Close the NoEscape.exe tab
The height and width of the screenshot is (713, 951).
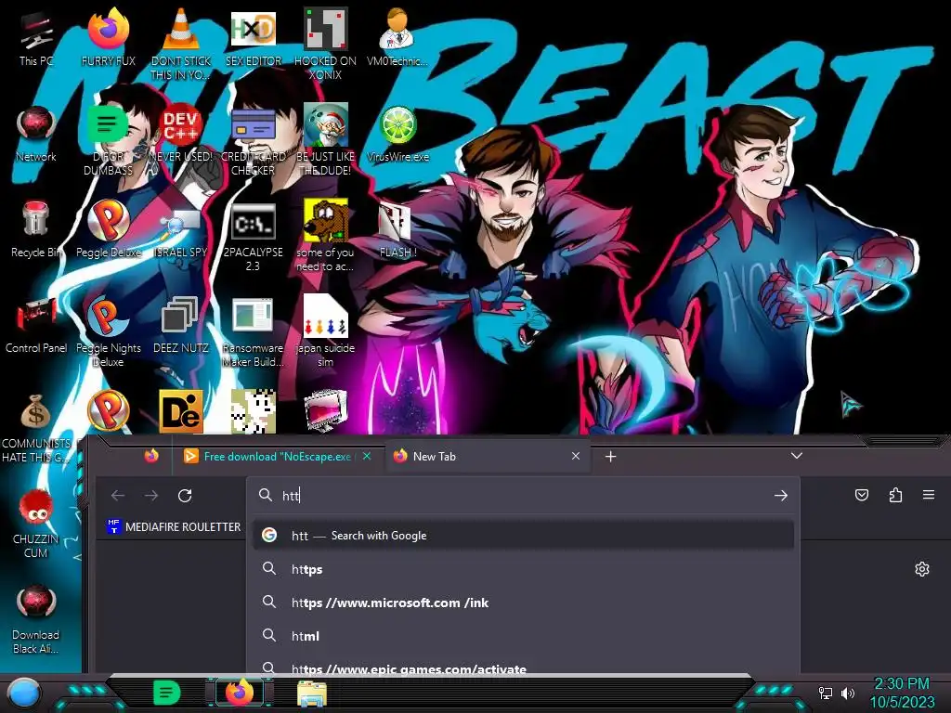click(367, 456)
